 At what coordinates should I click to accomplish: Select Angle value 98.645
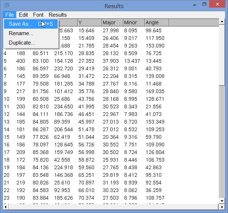pos(154,31)
